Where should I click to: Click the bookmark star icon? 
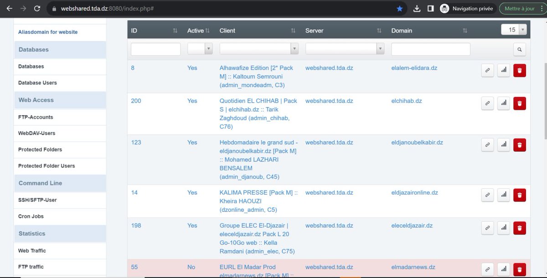[x=400, y=9]
